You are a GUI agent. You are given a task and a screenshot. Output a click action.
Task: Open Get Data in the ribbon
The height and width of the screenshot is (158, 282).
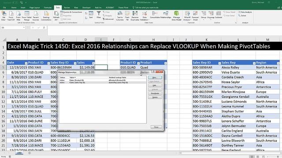[4, 16]
